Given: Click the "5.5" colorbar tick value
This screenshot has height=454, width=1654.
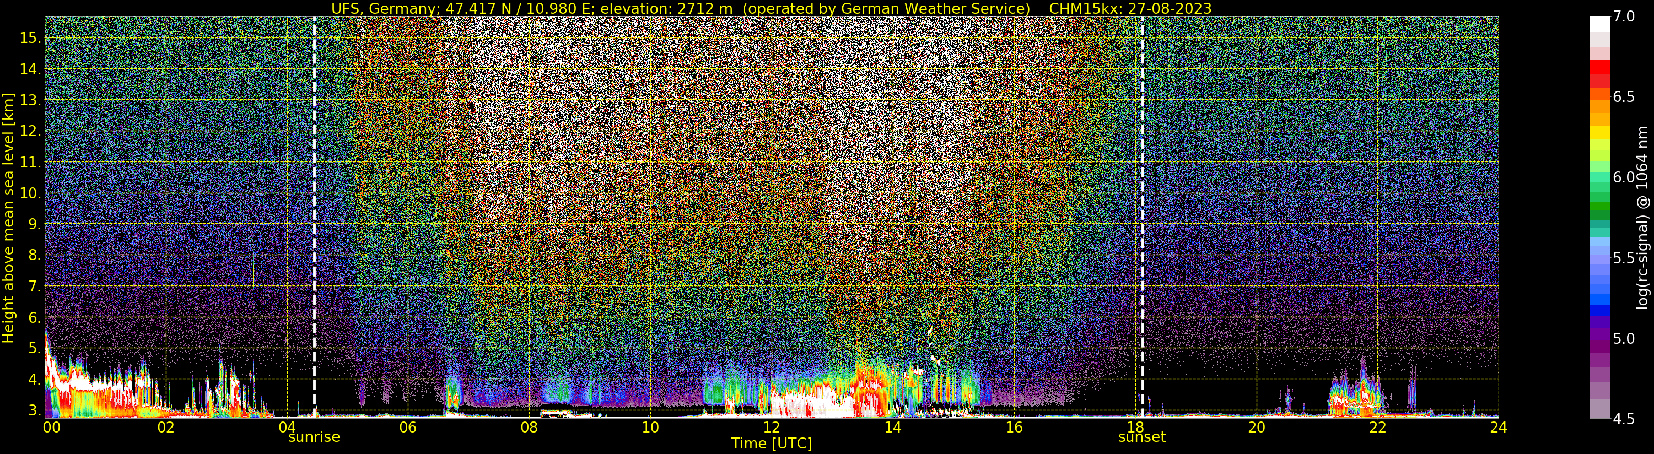Looking at the screenshot, I should (x=1623, y=258).
